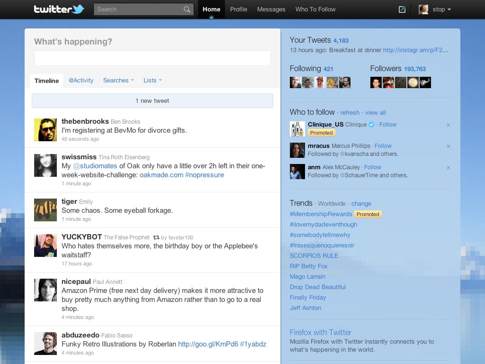Open the favstar100 retweeter link
Screen dimensions: 485x364
coord(180,238)
